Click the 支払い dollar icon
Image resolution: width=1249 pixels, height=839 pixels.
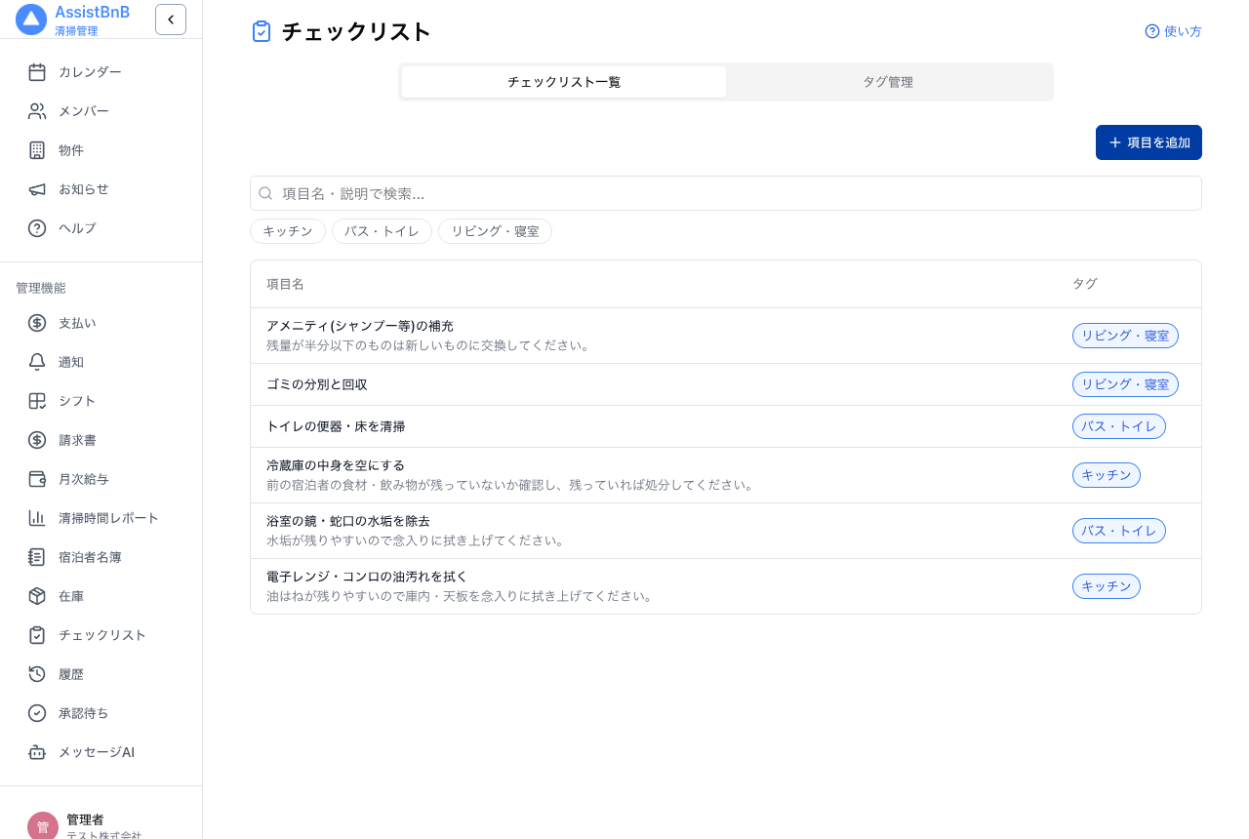(37, 323)
